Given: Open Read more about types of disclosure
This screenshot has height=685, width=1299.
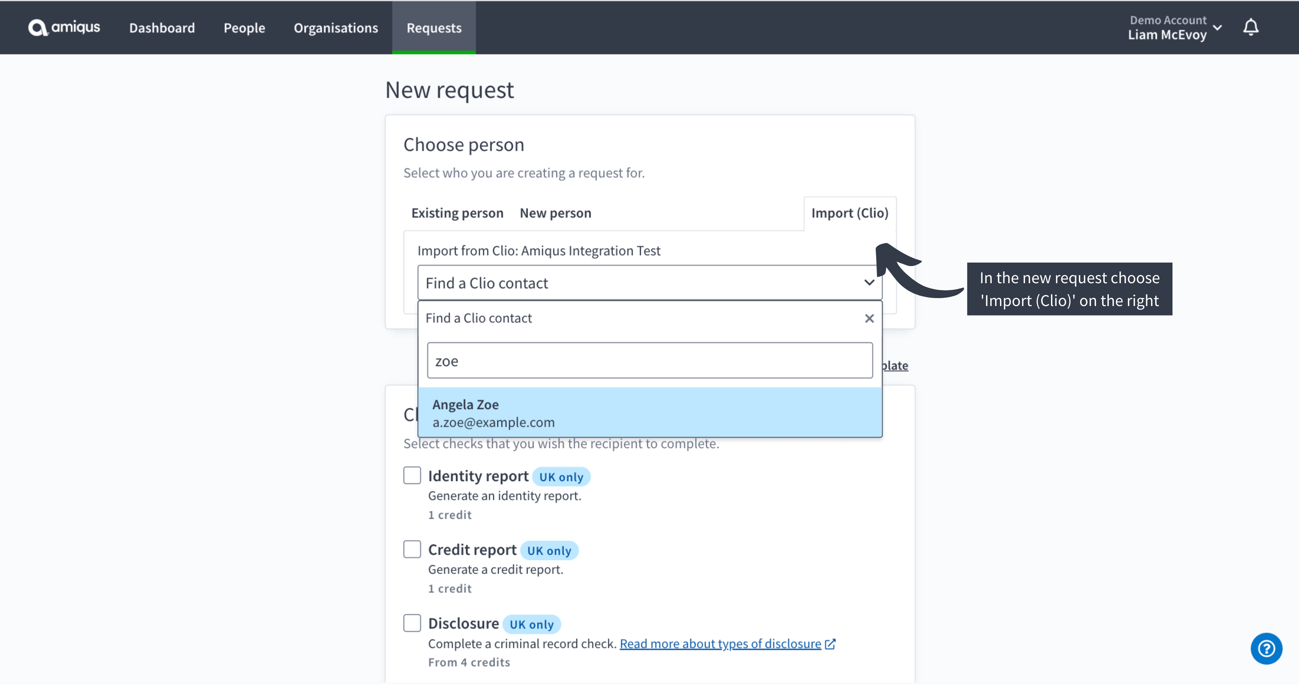Looking at the screenshot, I should point(720,644).
